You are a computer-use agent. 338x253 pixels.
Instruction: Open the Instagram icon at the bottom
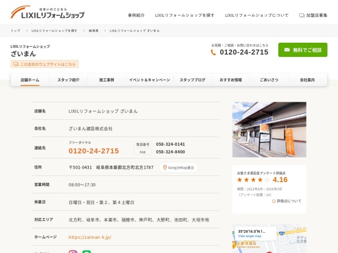point(73,252)
